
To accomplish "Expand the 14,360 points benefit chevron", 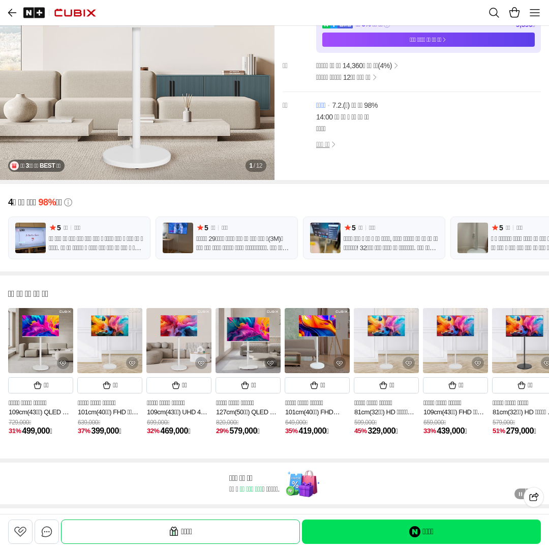I will [x=396, y=66].
